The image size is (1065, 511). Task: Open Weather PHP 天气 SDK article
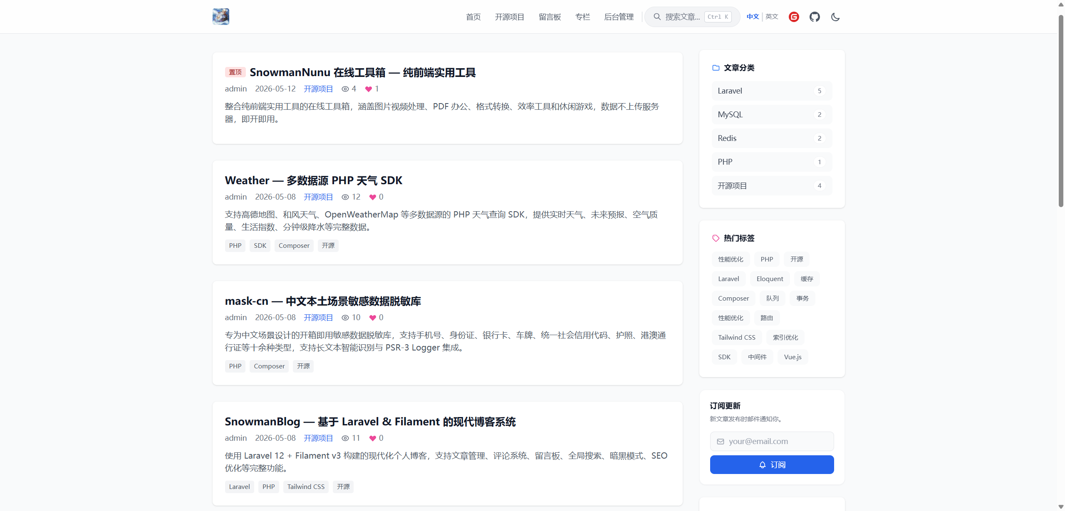tap(314, 180)
